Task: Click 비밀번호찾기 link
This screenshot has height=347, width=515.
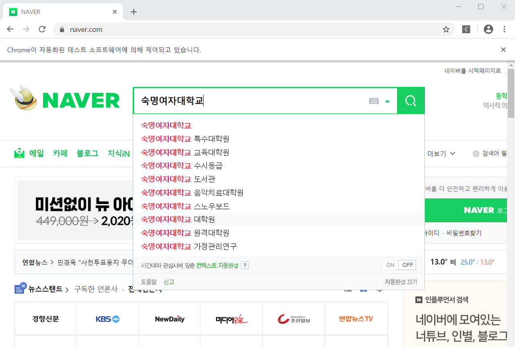Action: (464, 233)
